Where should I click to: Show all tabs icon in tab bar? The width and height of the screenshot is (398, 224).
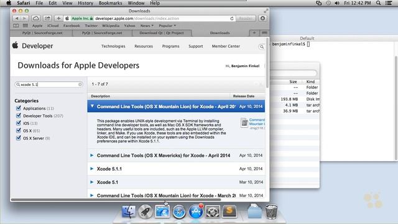(x=264, y=33)
